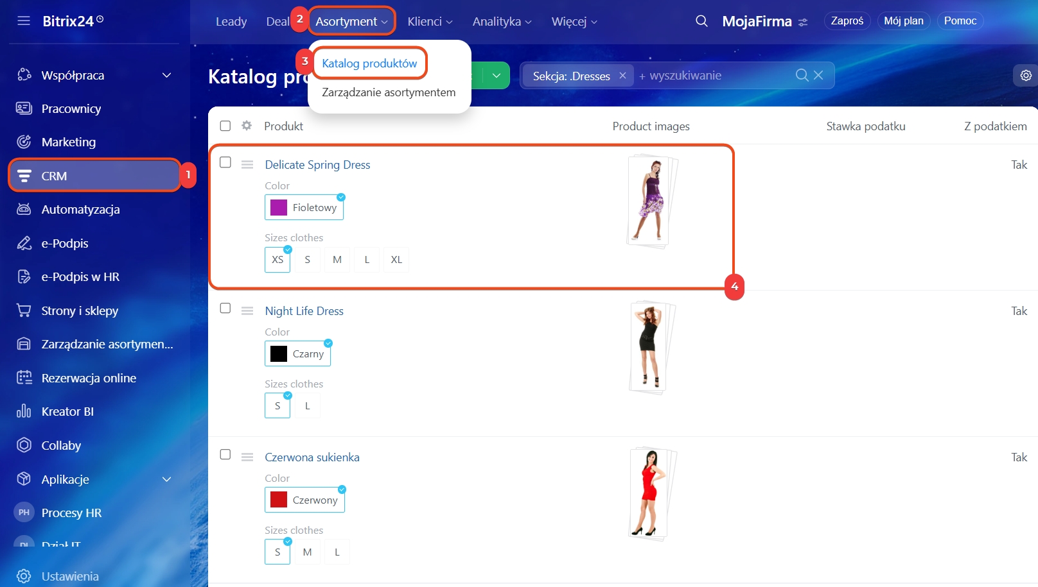1038x587 pixels.
Task: Open the Klienci dropdown menu
Action: (x=430, y=21)
